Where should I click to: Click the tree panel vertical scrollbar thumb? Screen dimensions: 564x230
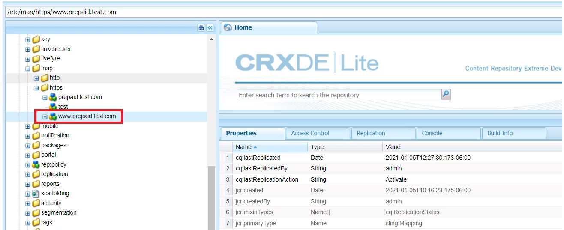pyautogui.click(x=212, y=197)
